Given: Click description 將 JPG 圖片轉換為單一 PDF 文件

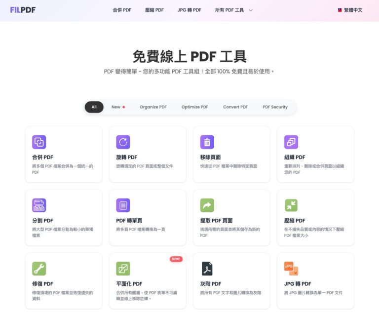Looking at the screenshot, I should click(x=313, y=293).
